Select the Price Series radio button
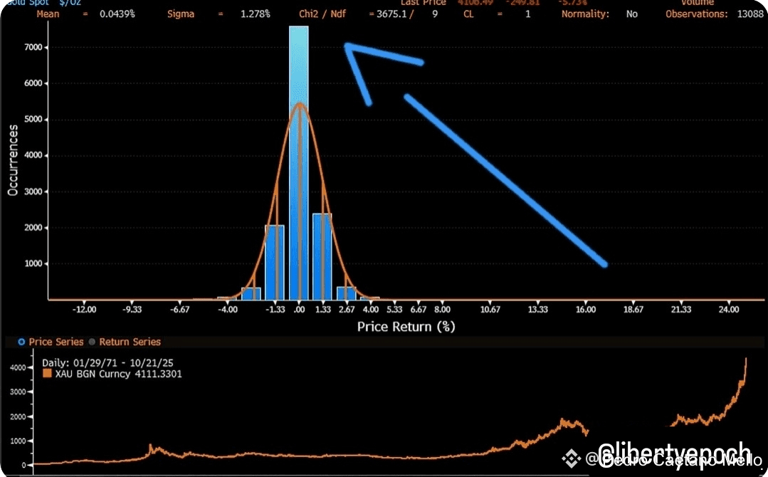768x477 pixels. point(21,342)
